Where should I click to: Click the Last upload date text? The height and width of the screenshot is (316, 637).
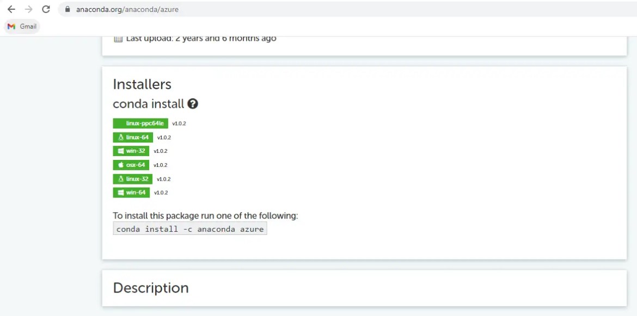point(201,39)
